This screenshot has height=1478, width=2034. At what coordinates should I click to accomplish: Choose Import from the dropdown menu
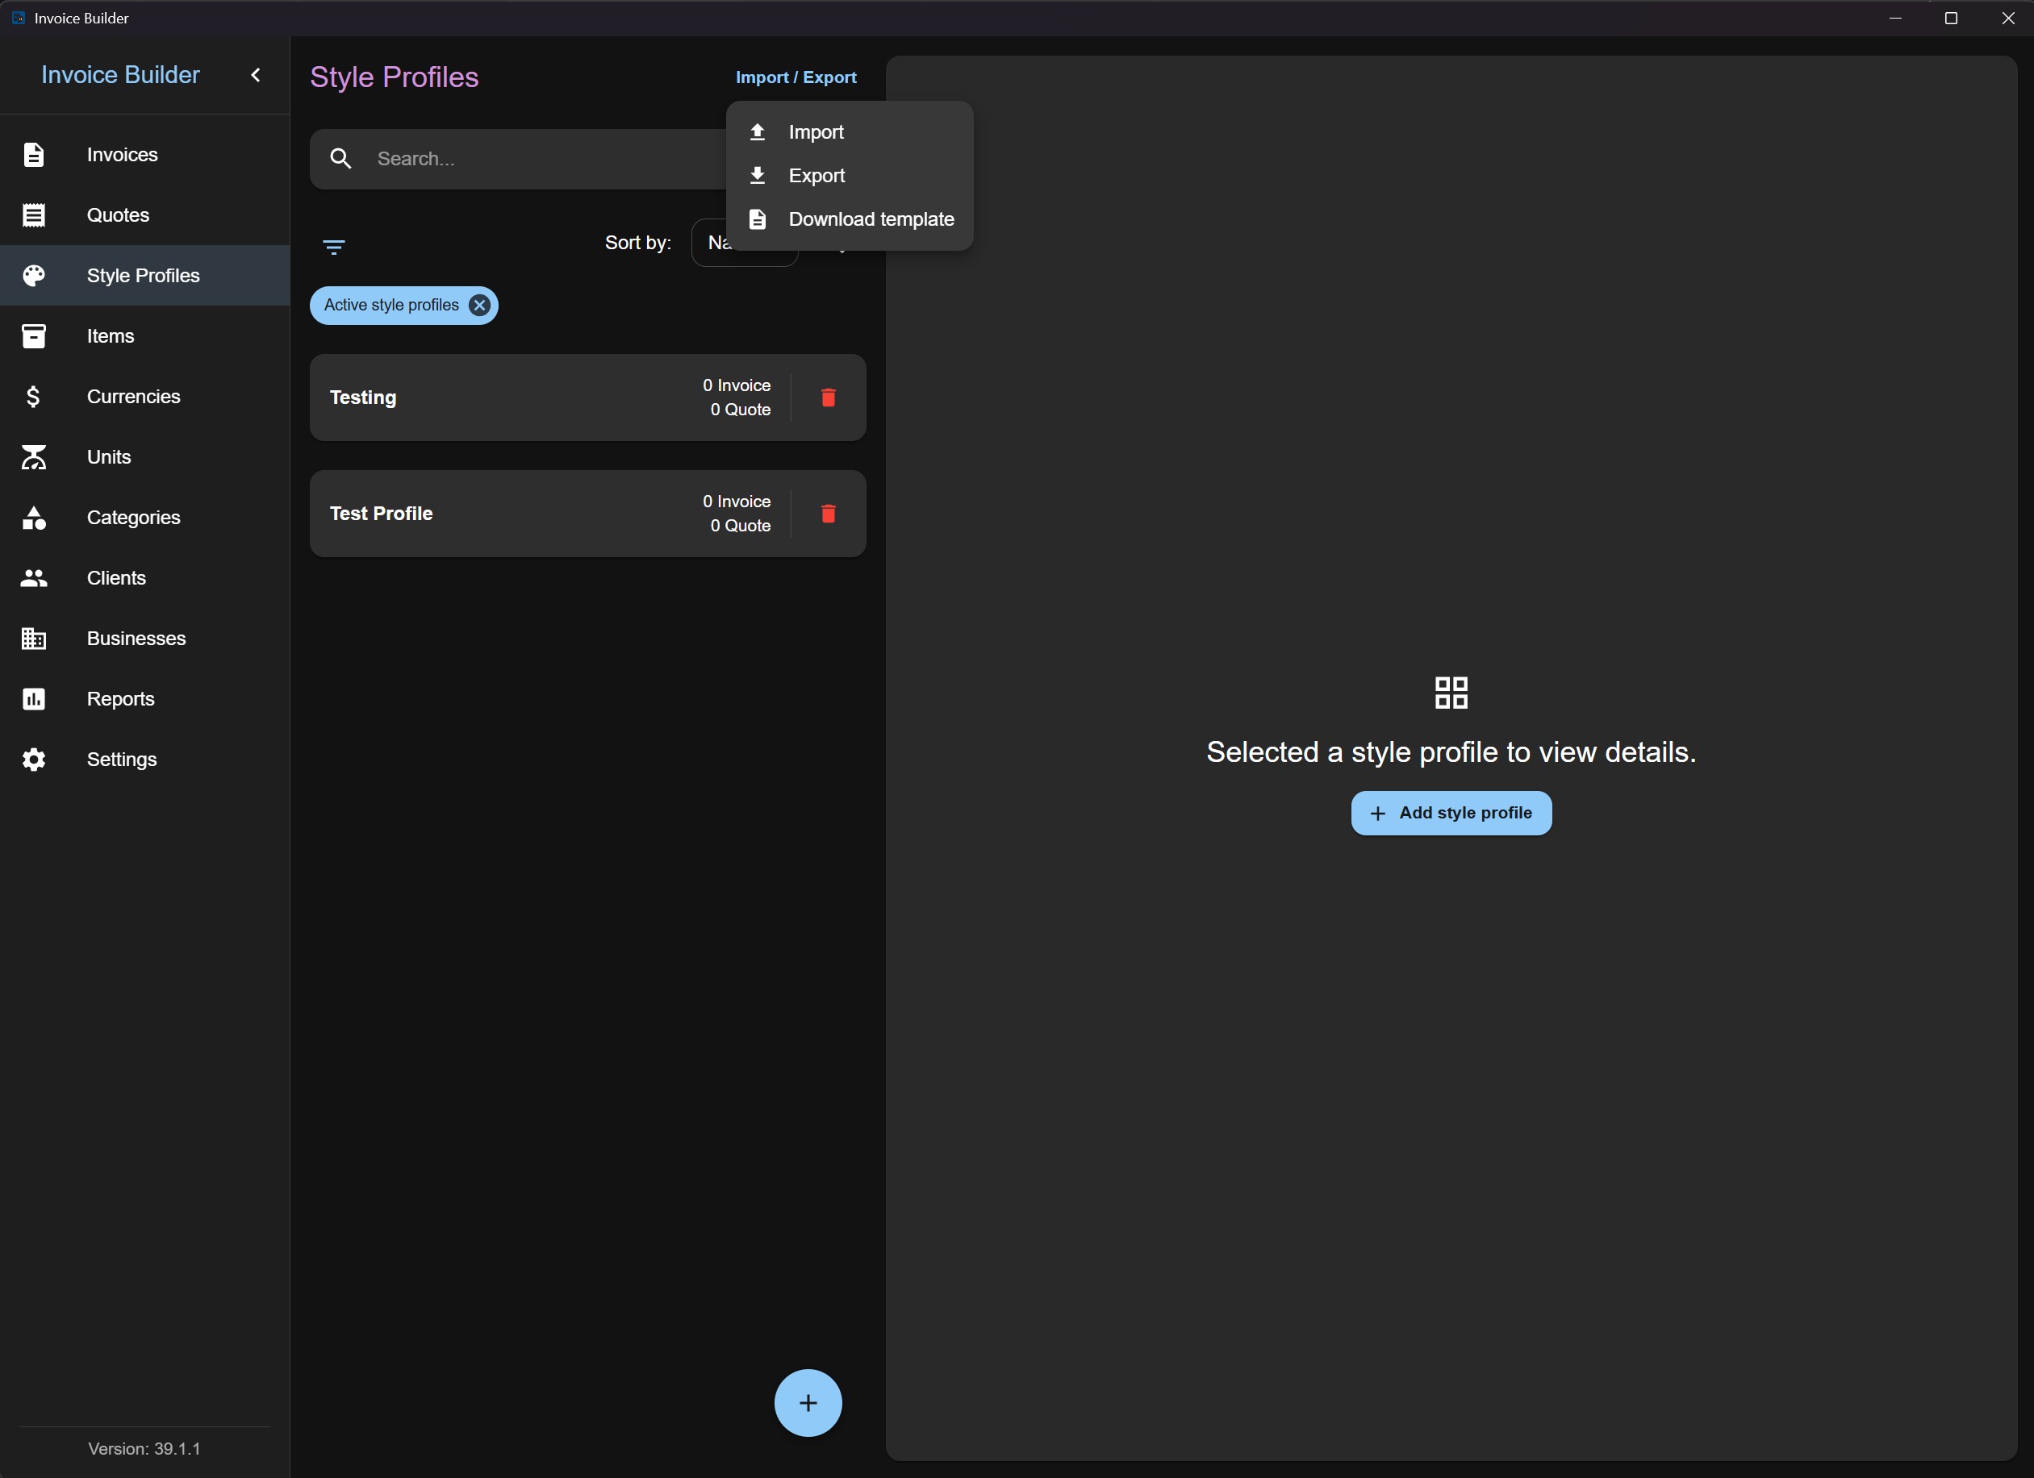tap(850, 131)
